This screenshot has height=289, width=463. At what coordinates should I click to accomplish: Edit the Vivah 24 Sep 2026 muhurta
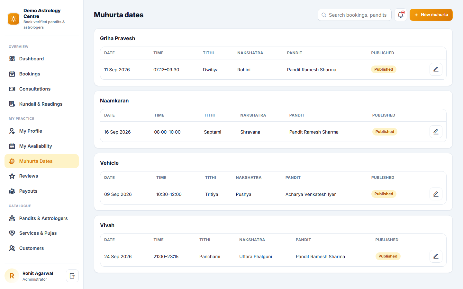[436, 256]
